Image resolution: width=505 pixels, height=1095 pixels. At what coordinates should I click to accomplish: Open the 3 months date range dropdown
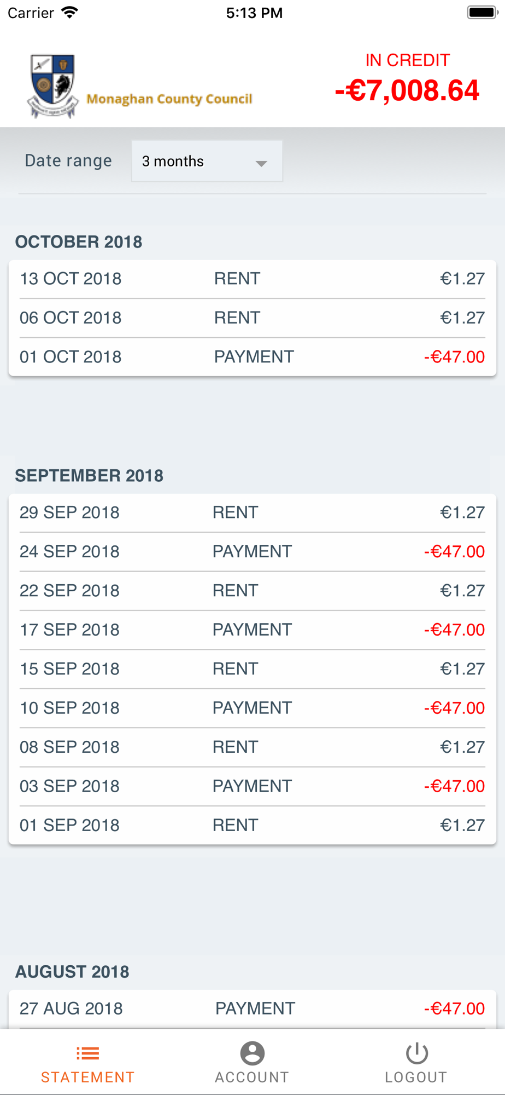click(207, 161)
